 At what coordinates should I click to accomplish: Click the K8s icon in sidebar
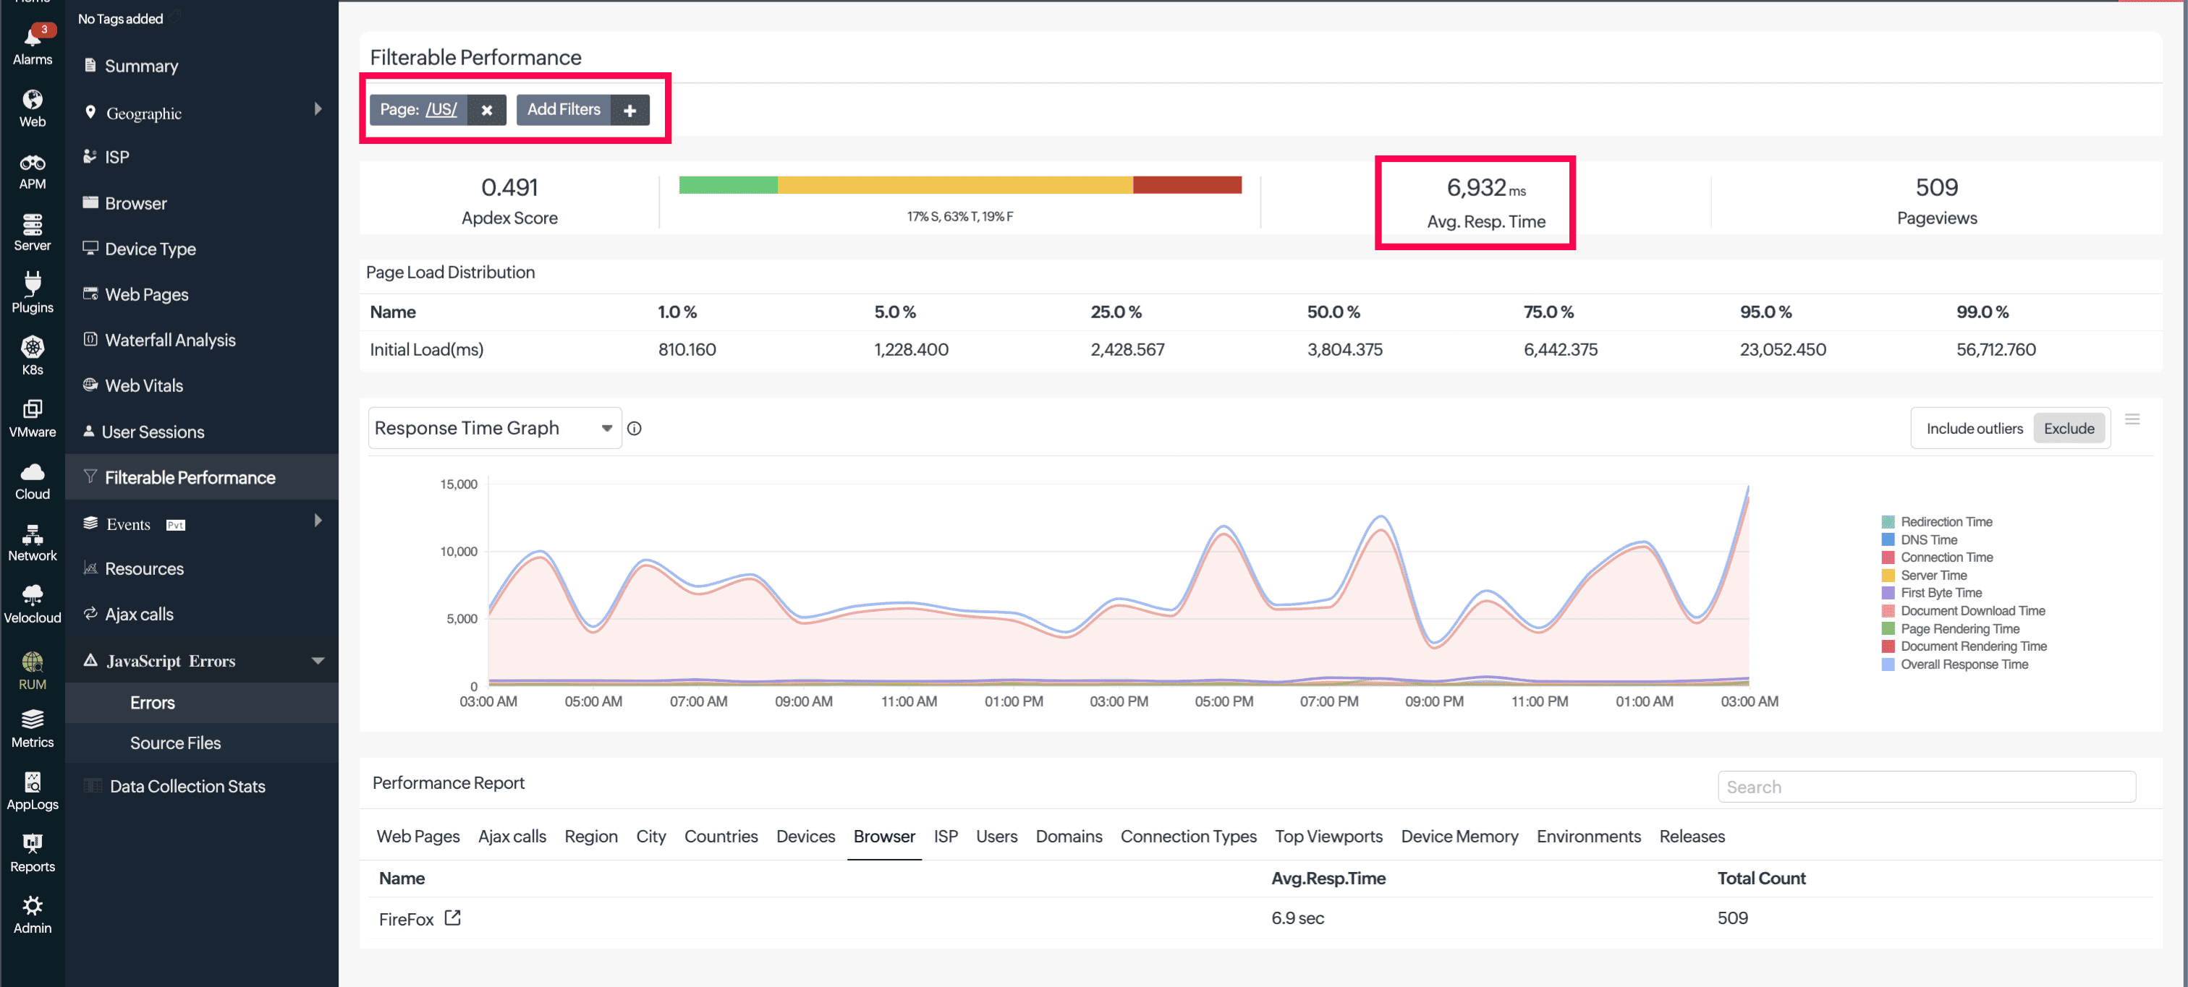tap(33, 347)
